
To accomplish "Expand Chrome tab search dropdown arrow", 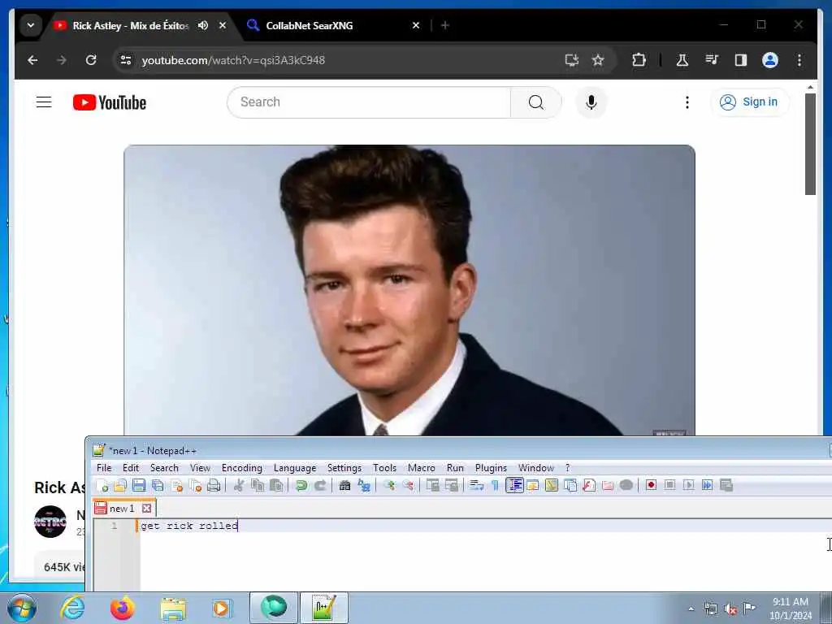I will [31, 25].
